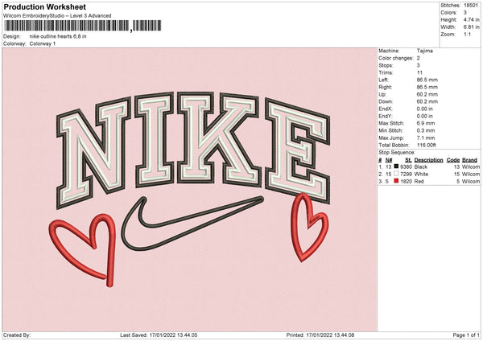Viewport: 483px width, 341px height.
Task: Click design name 'nike outline hearts 6,8 in'
Action: (58, 36)
